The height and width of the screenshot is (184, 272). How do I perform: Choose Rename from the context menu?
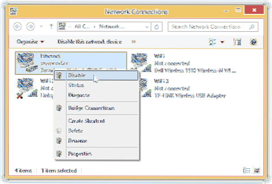pos(96,141)
